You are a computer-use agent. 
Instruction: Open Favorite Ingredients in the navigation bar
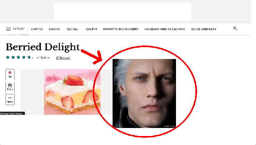(x=121, y=29)
